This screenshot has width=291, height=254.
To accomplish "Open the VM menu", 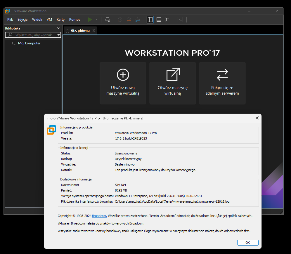I will click(49, 20).
